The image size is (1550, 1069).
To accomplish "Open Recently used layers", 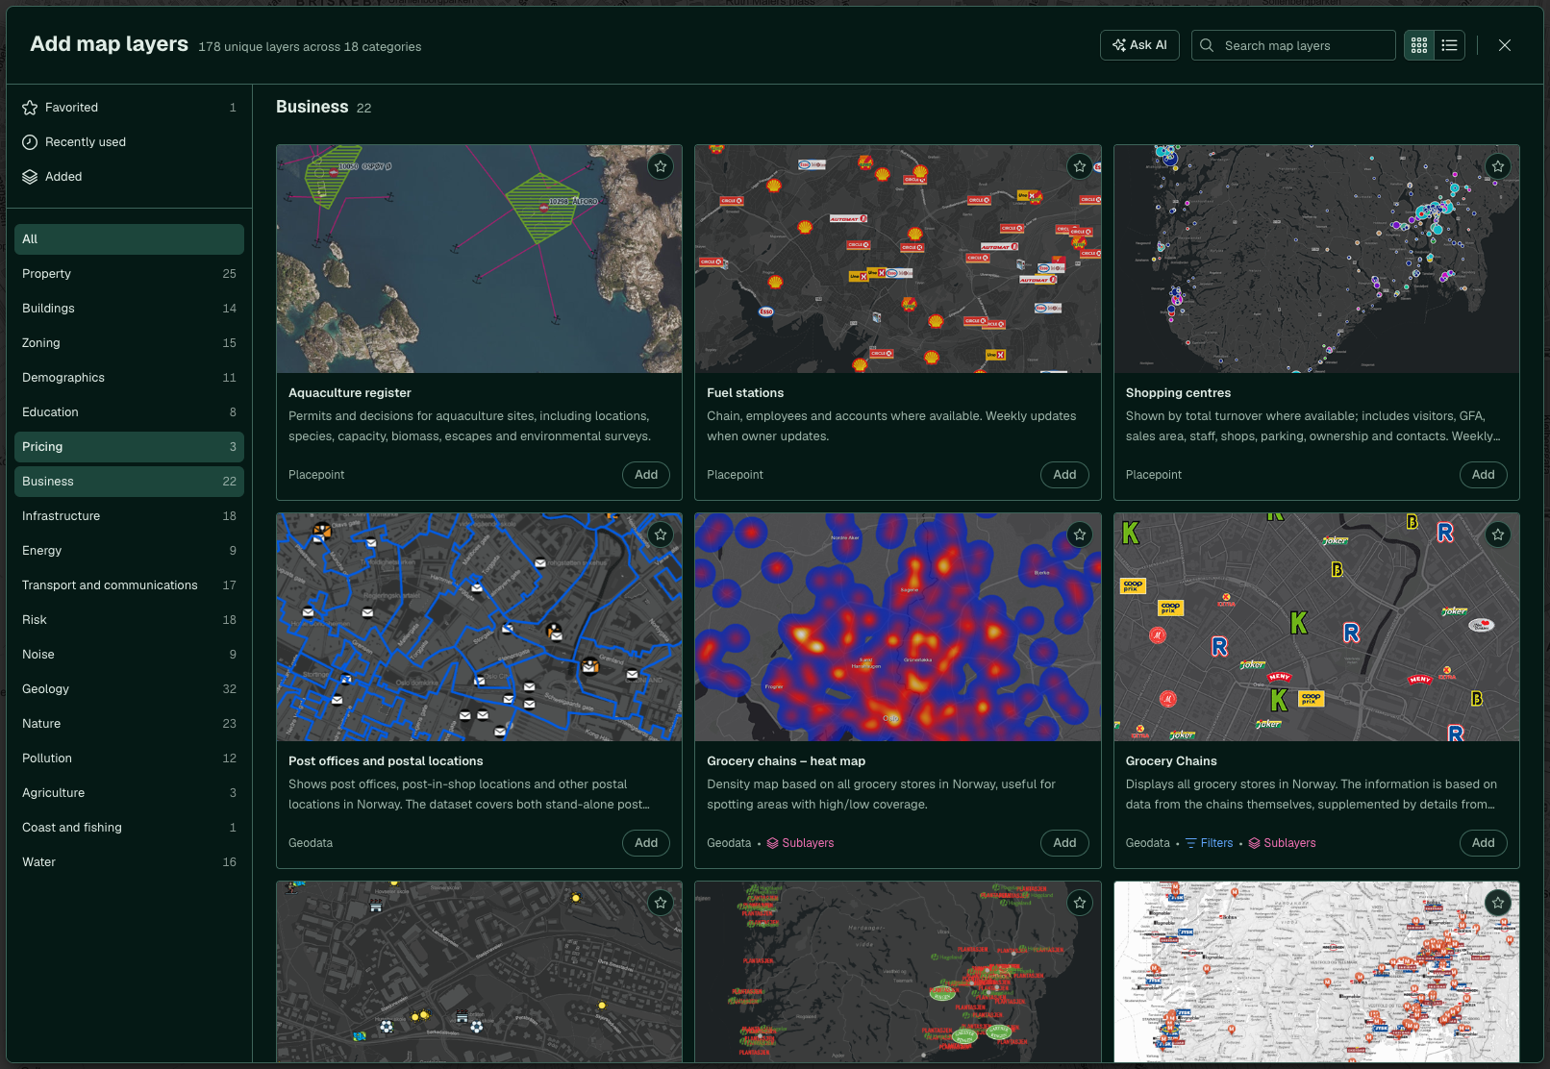I will tap(129, 142).
